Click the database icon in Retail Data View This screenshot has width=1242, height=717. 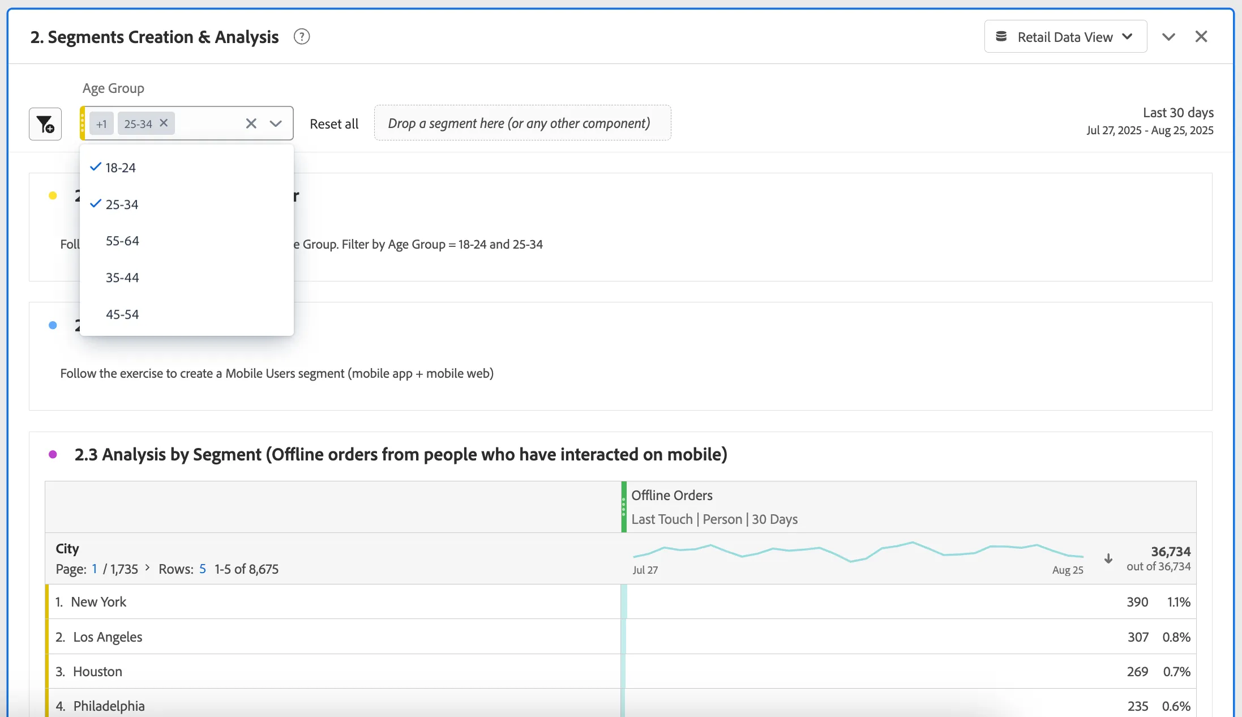pos(1001,37)
